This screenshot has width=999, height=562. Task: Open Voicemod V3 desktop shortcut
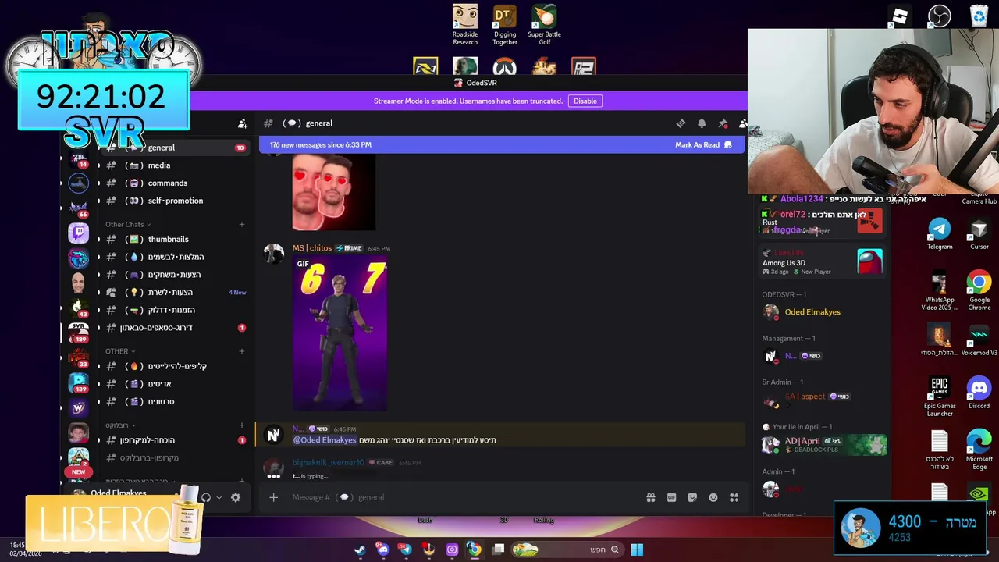point(979,340)
